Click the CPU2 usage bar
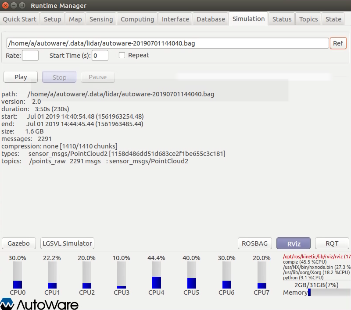The width and height of the screenshot is (351, 310). pos(87,275)
